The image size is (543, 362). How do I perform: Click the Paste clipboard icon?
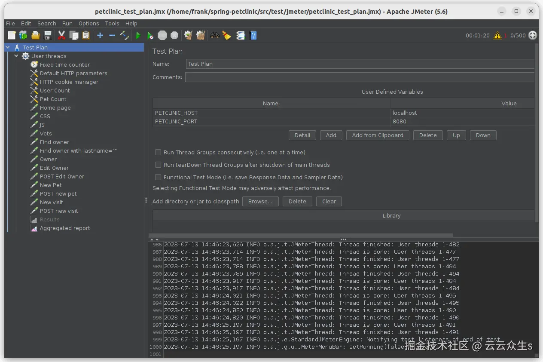point(86,36)
